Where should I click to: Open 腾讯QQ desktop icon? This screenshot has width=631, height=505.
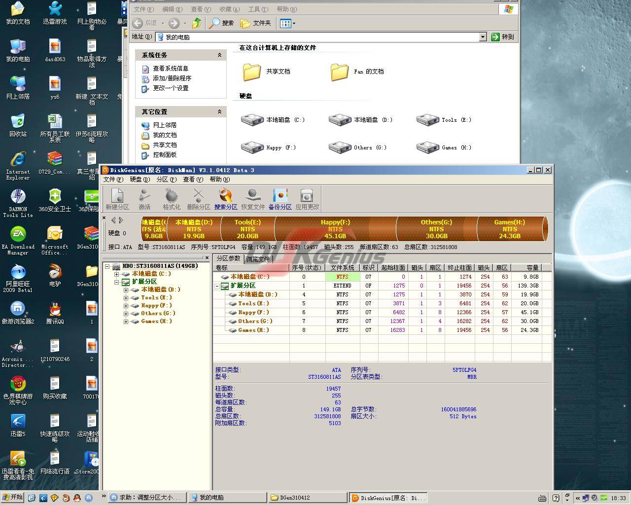tap(55, 313)
